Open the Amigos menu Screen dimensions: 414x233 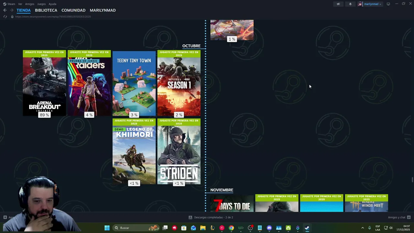pyautogui.click(x=30, y=4)
